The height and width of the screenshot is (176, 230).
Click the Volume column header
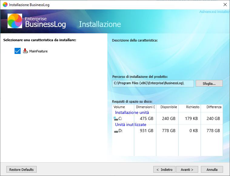pyautogui.click(x=123, y=107)
